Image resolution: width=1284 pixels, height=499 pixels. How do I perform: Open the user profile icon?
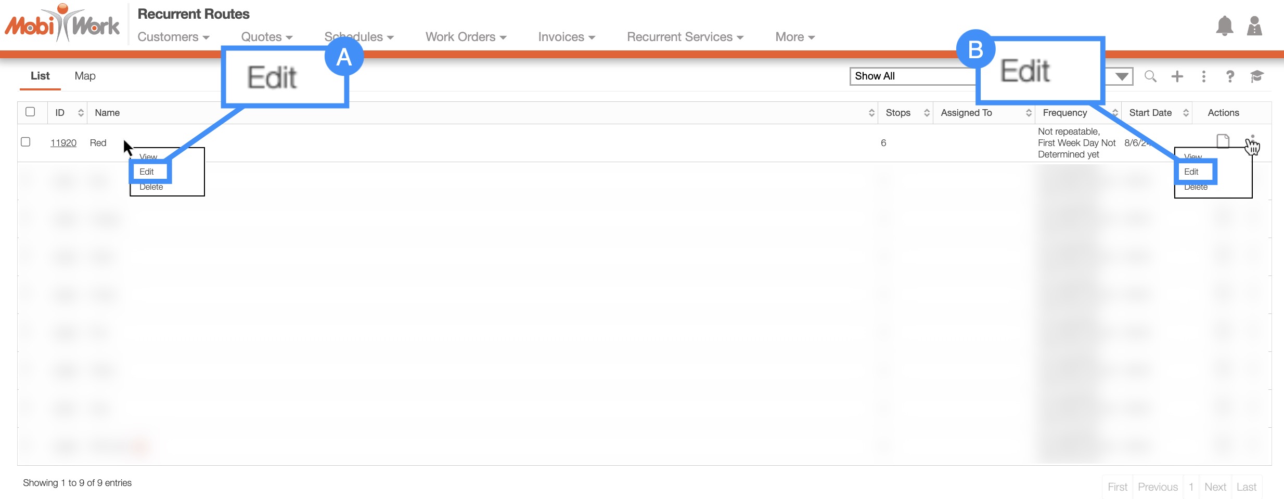point(1254,26)
